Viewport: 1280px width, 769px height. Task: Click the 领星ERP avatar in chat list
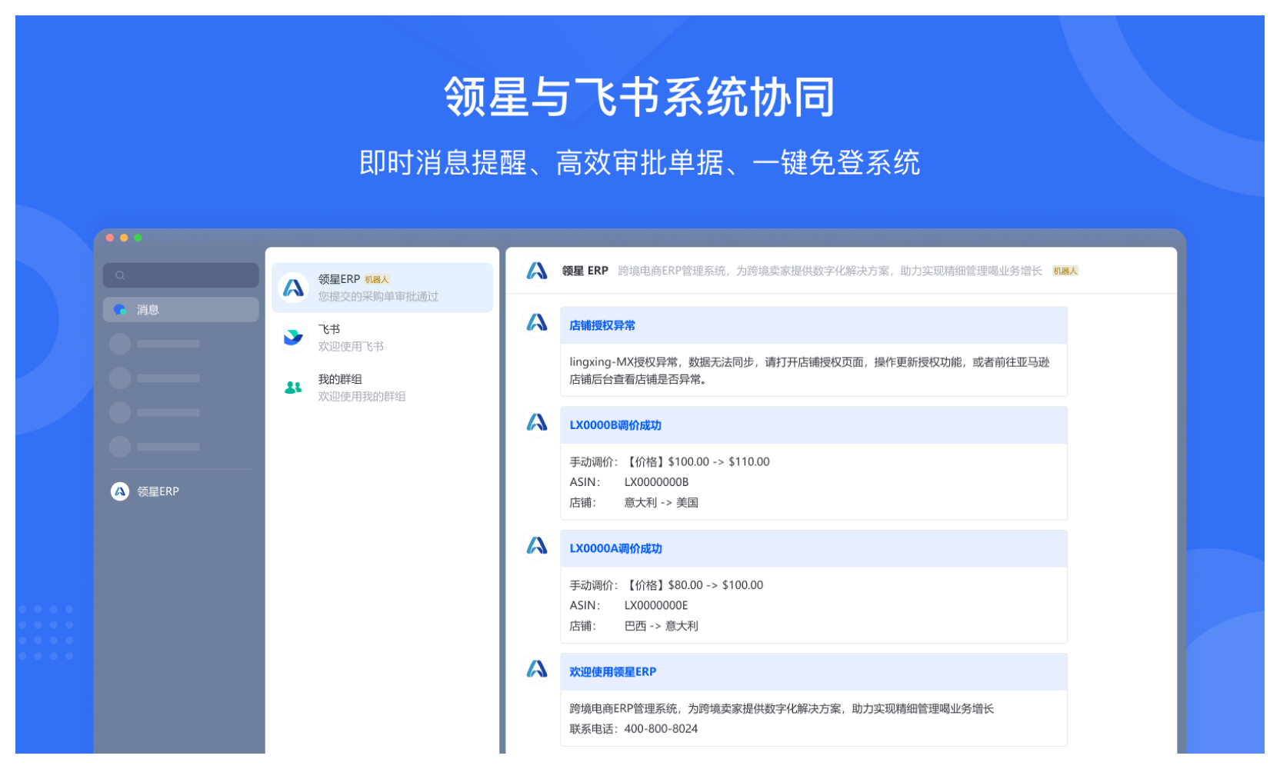[x=293, y=288]
